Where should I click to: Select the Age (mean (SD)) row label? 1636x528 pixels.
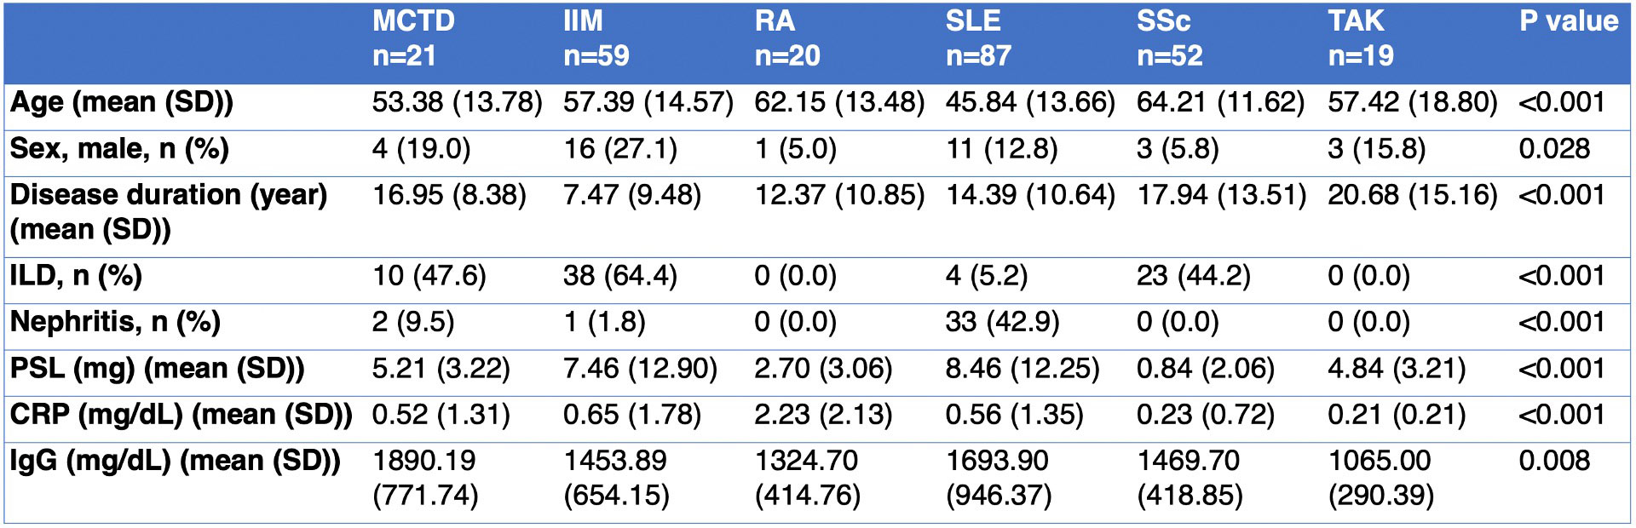coord(122,103)
